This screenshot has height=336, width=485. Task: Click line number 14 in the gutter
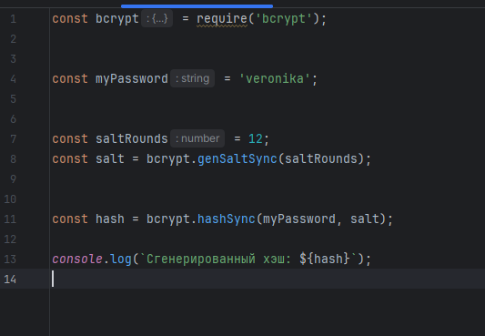pos(10,279)
